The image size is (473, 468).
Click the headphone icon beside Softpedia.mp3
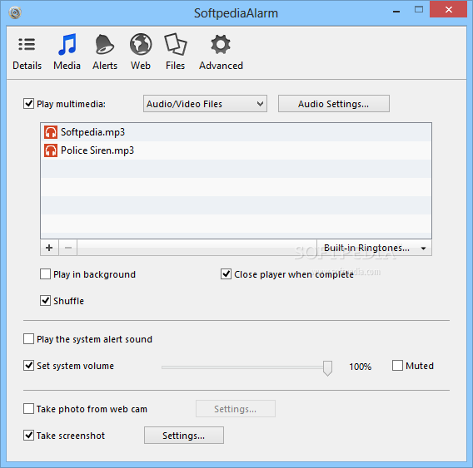[x=51, y=132]
